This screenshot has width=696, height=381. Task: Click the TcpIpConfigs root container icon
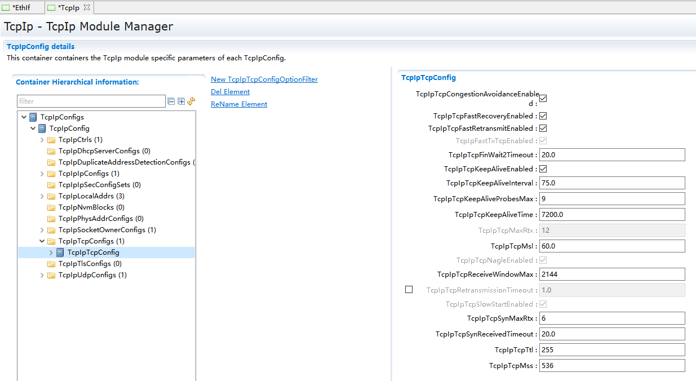(33, 117)
